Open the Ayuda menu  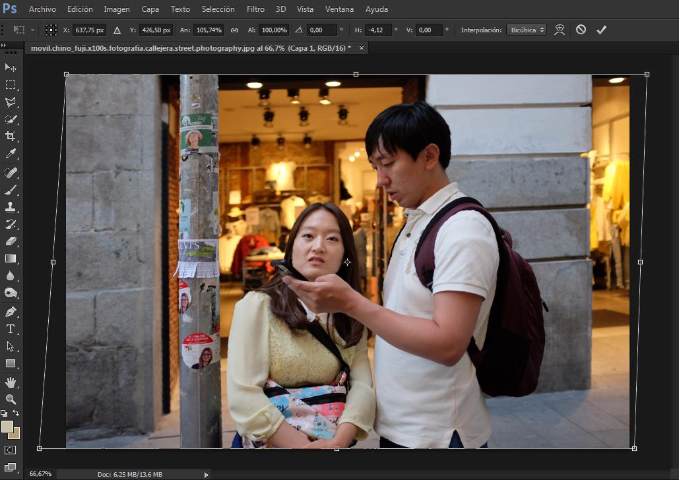pos(377,9)
